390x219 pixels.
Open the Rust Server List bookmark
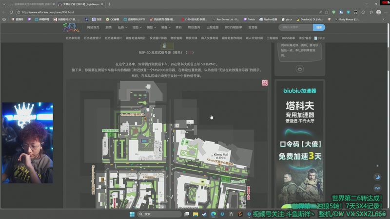pyautogui.click(x=226, y=19)
